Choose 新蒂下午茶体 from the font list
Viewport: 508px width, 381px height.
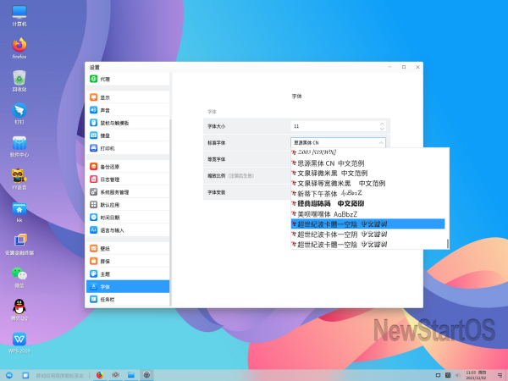tap(367, 193)
